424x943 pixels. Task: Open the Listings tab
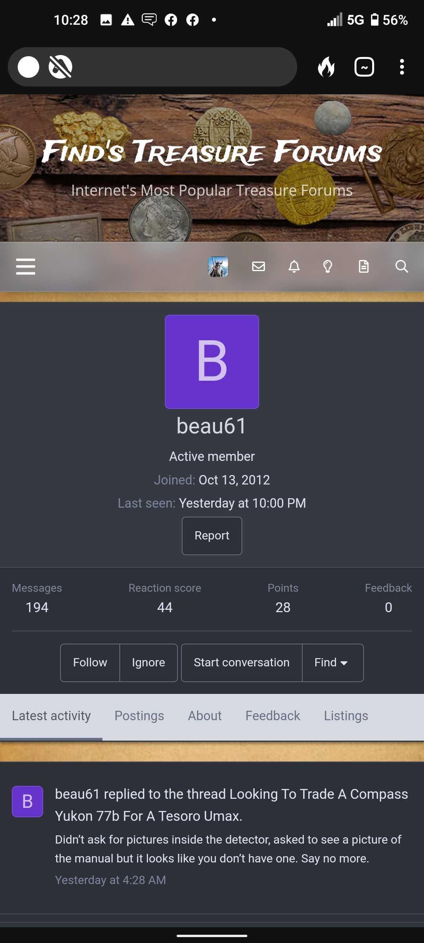tap(346, 716)
